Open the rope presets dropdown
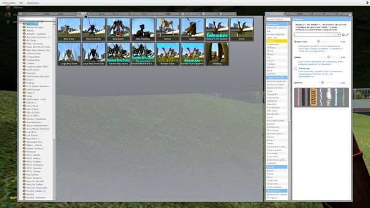Screen dimensions: 370x208 coord(317,35)
